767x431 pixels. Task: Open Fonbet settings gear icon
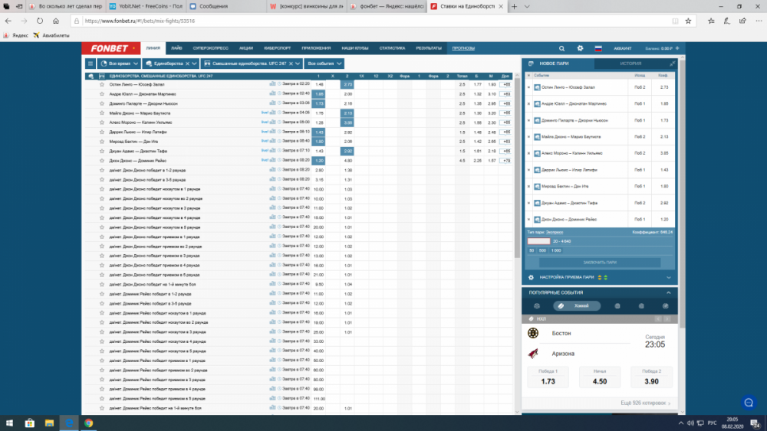tap(580, 48)
